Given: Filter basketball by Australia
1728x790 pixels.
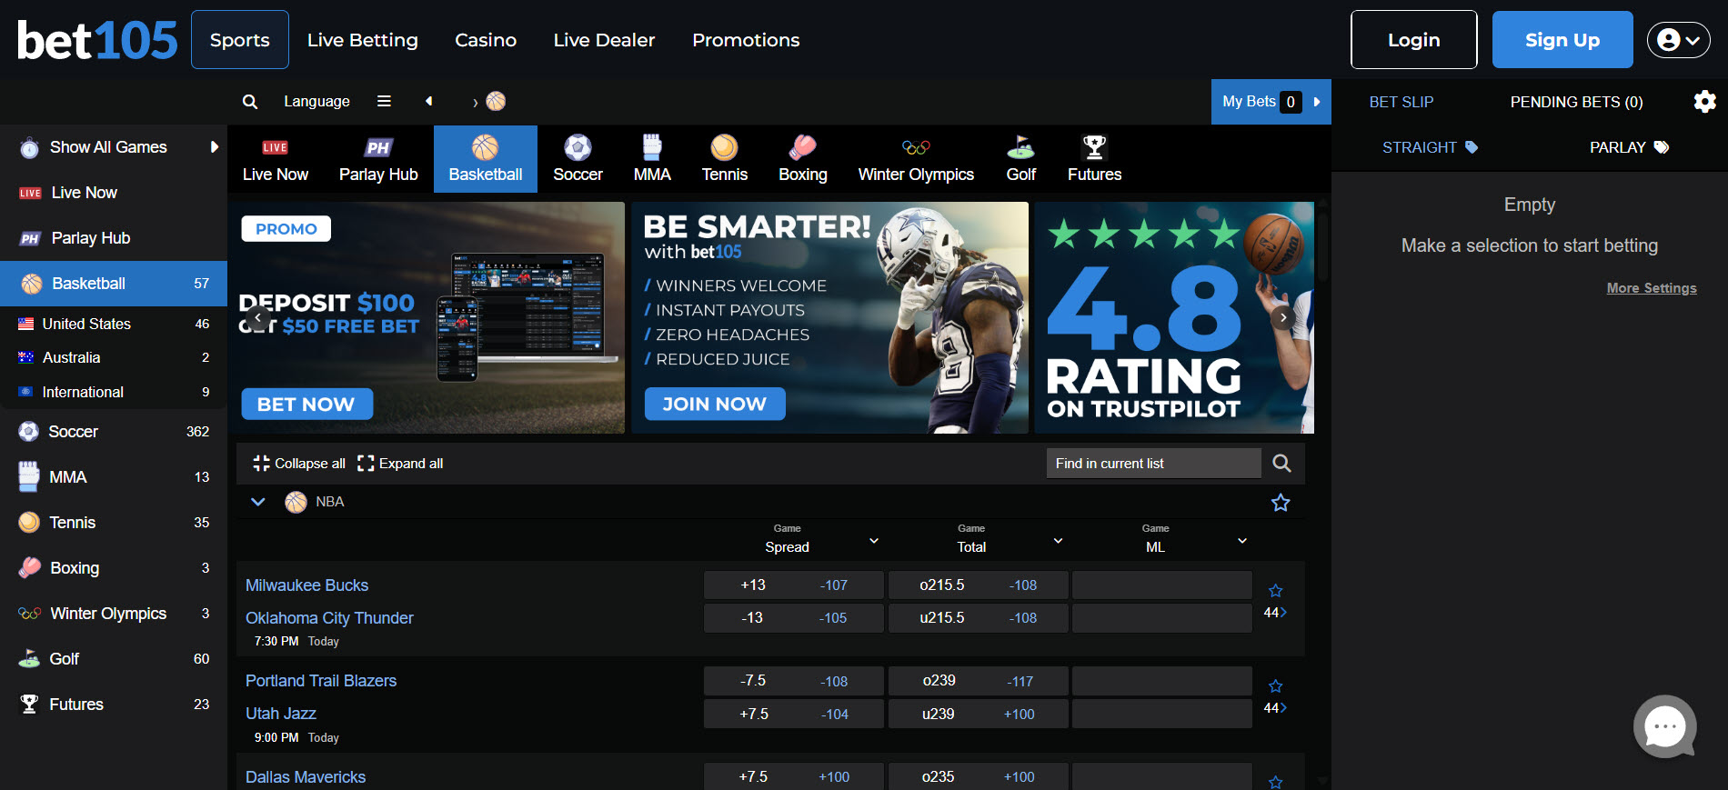Looking at the screenshot, I should coord(114,357).
